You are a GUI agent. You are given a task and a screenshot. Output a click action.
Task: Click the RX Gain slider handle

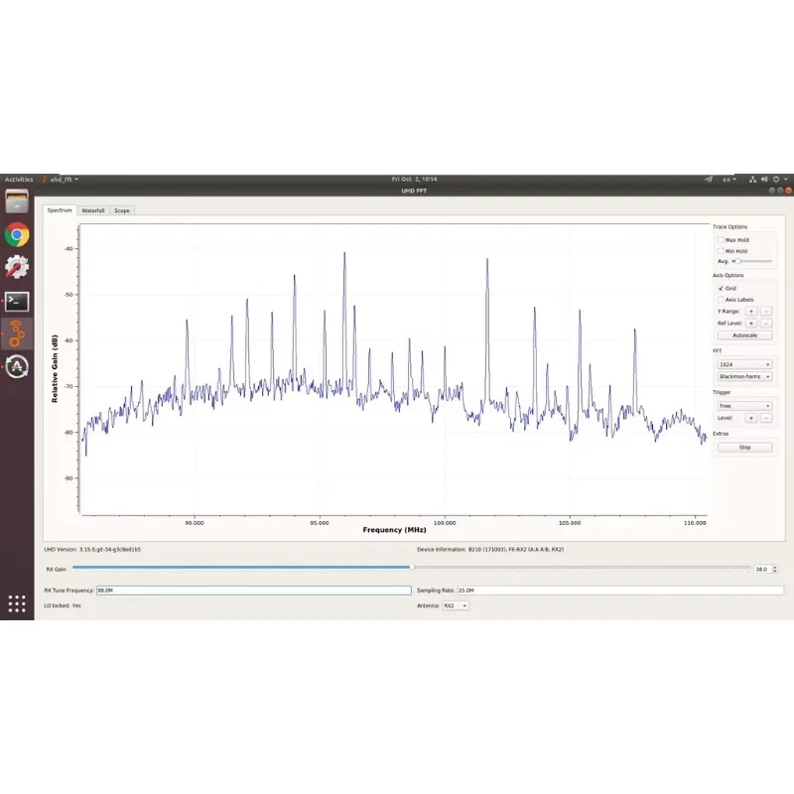click(412, 568)
